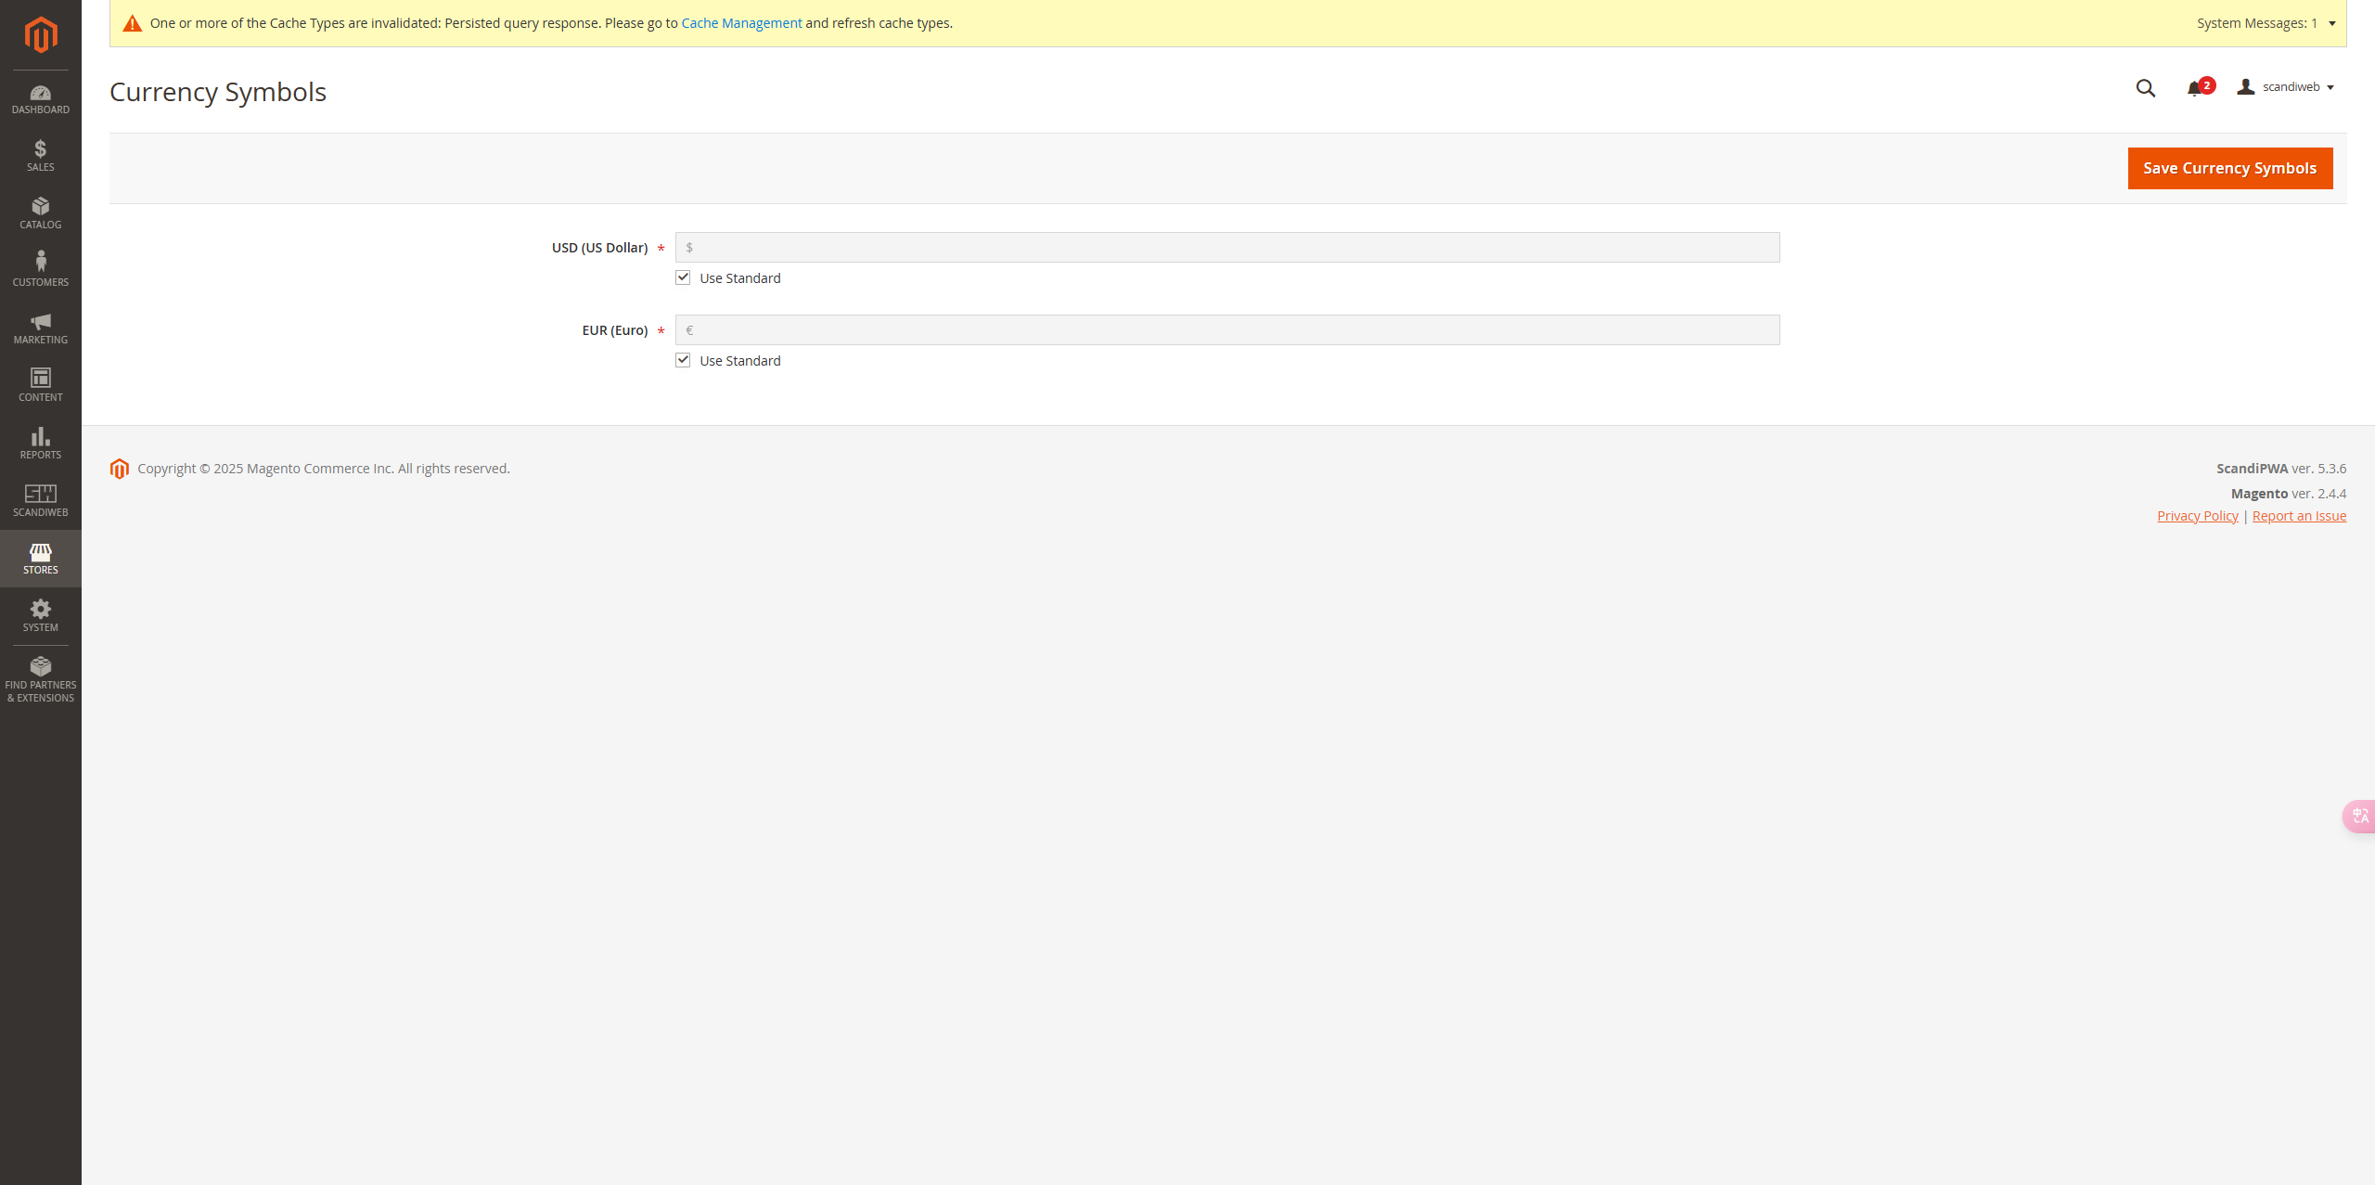Click the floating translate widget icon
The image size is (2375, 1185).
[2360, 816]
